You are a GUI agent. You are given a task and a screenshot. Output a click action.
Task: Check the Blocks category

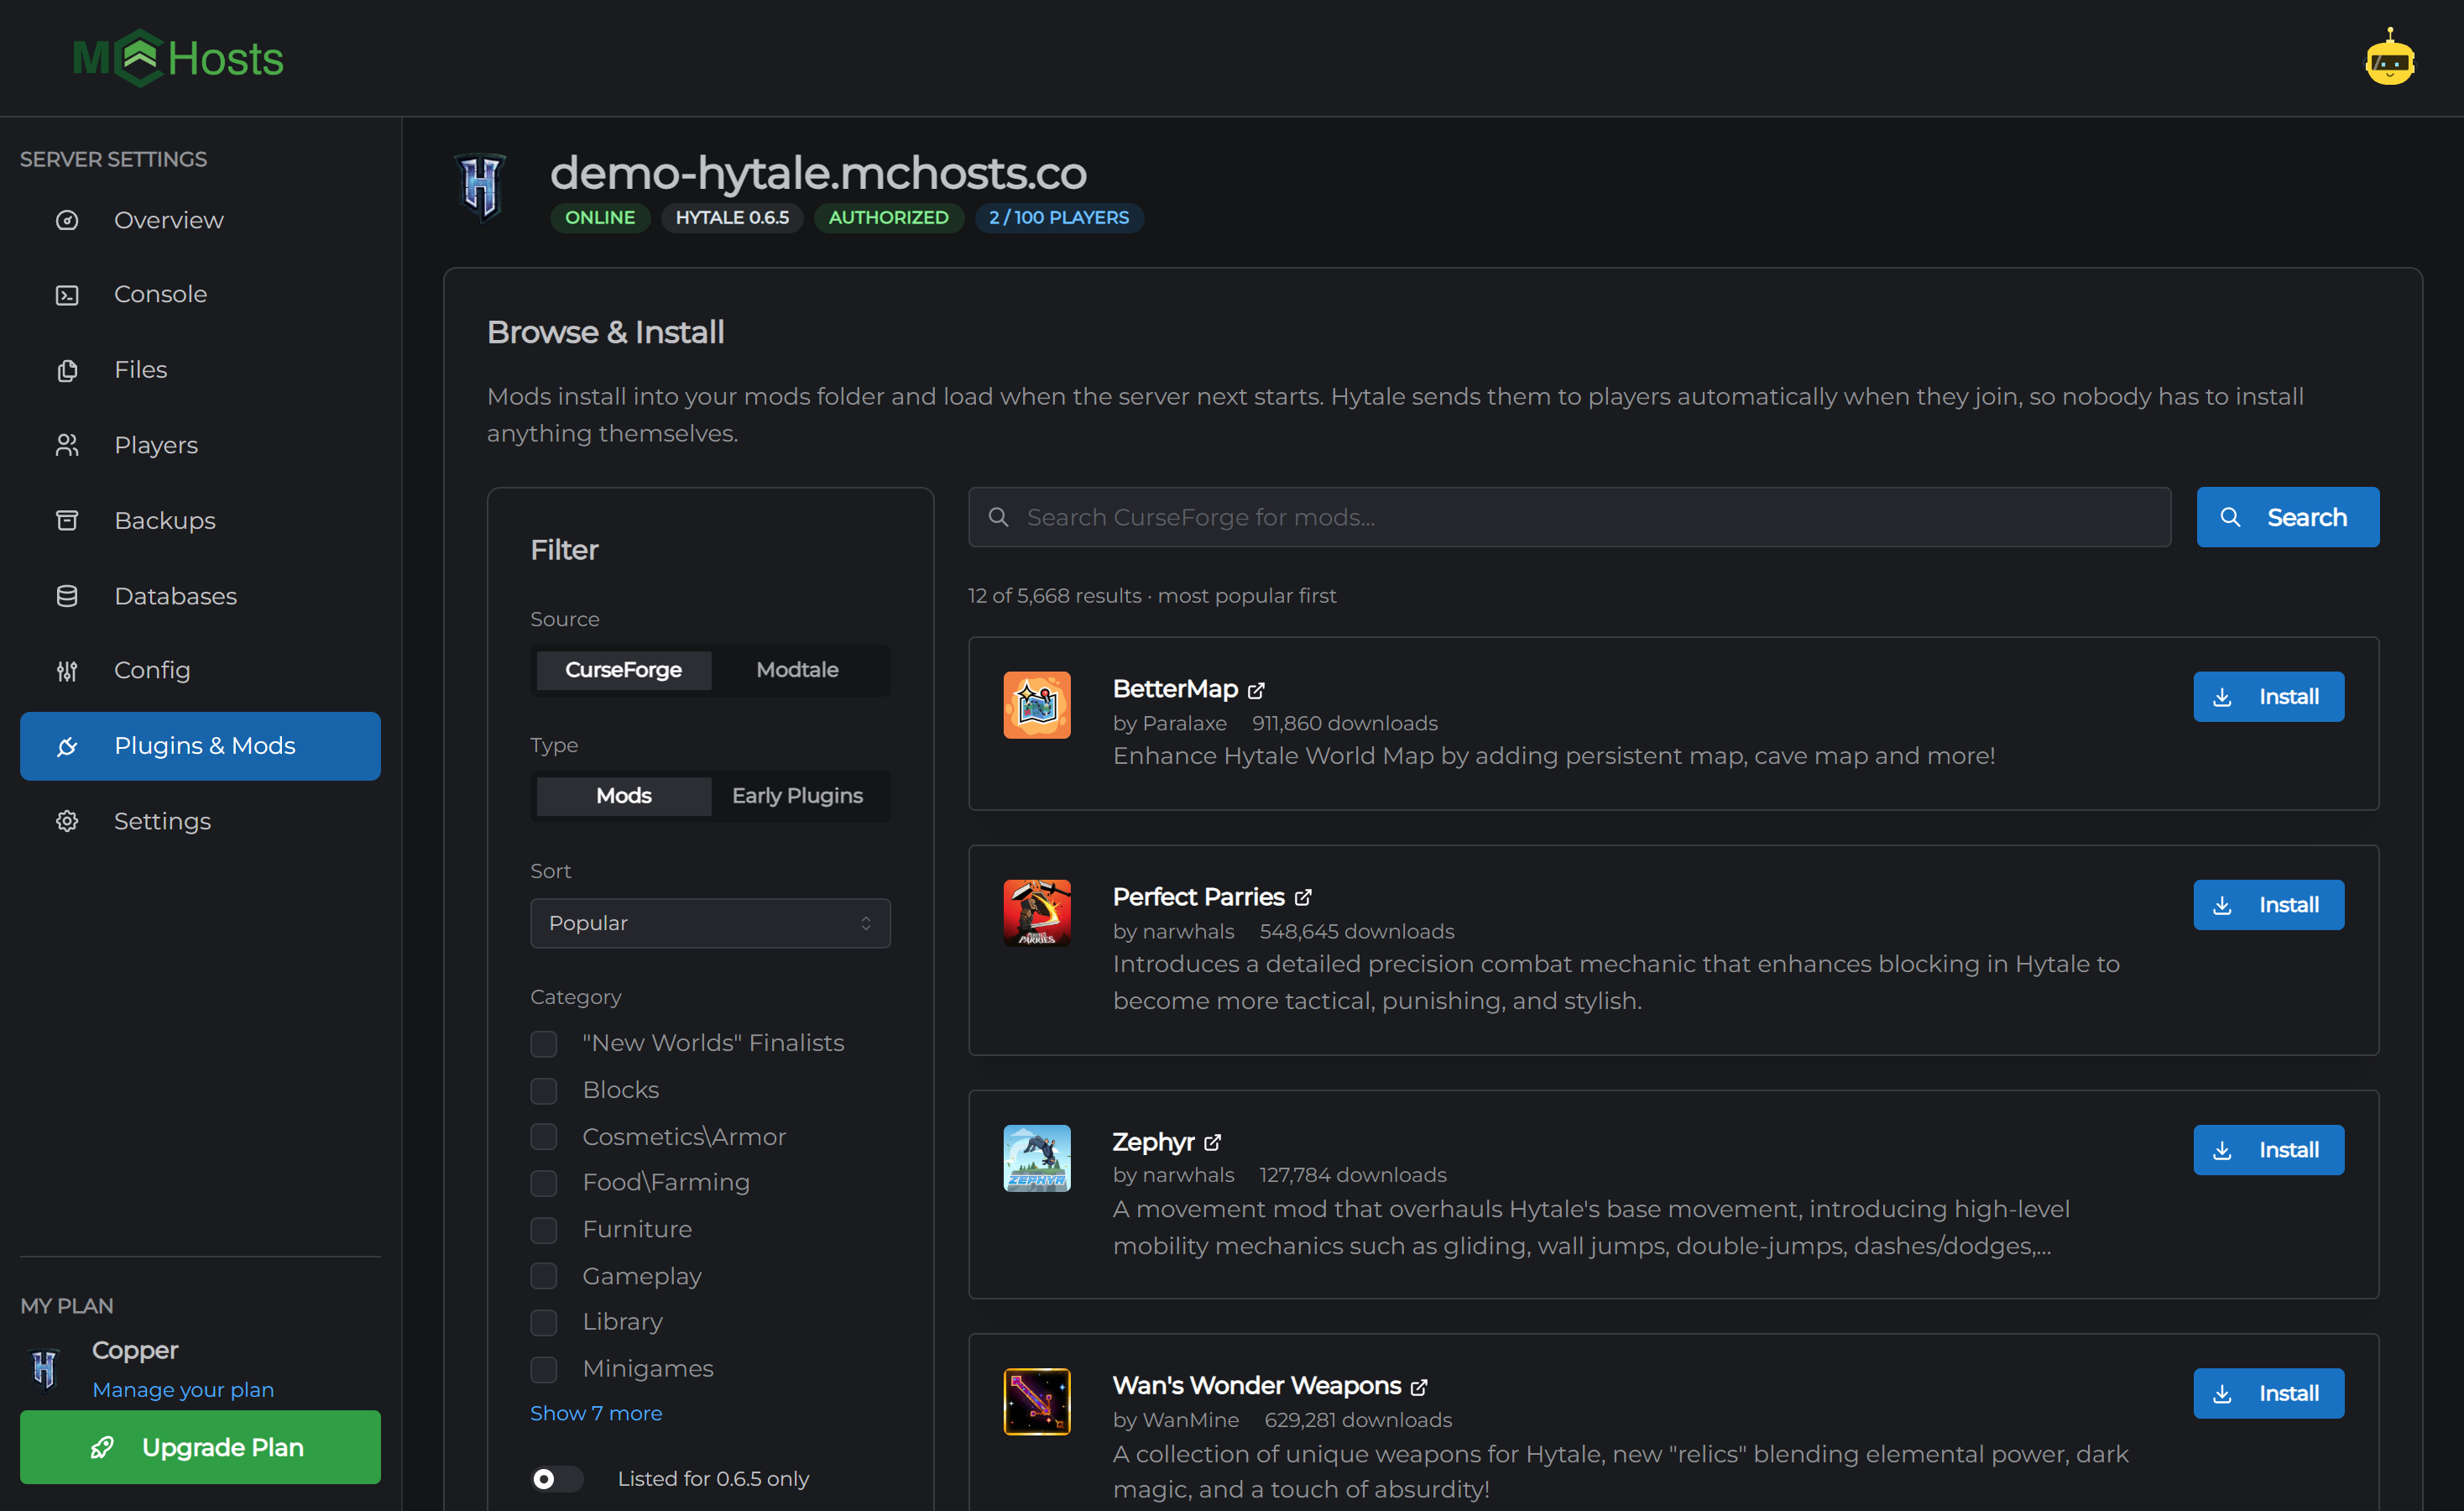[x=544, y=1090]
